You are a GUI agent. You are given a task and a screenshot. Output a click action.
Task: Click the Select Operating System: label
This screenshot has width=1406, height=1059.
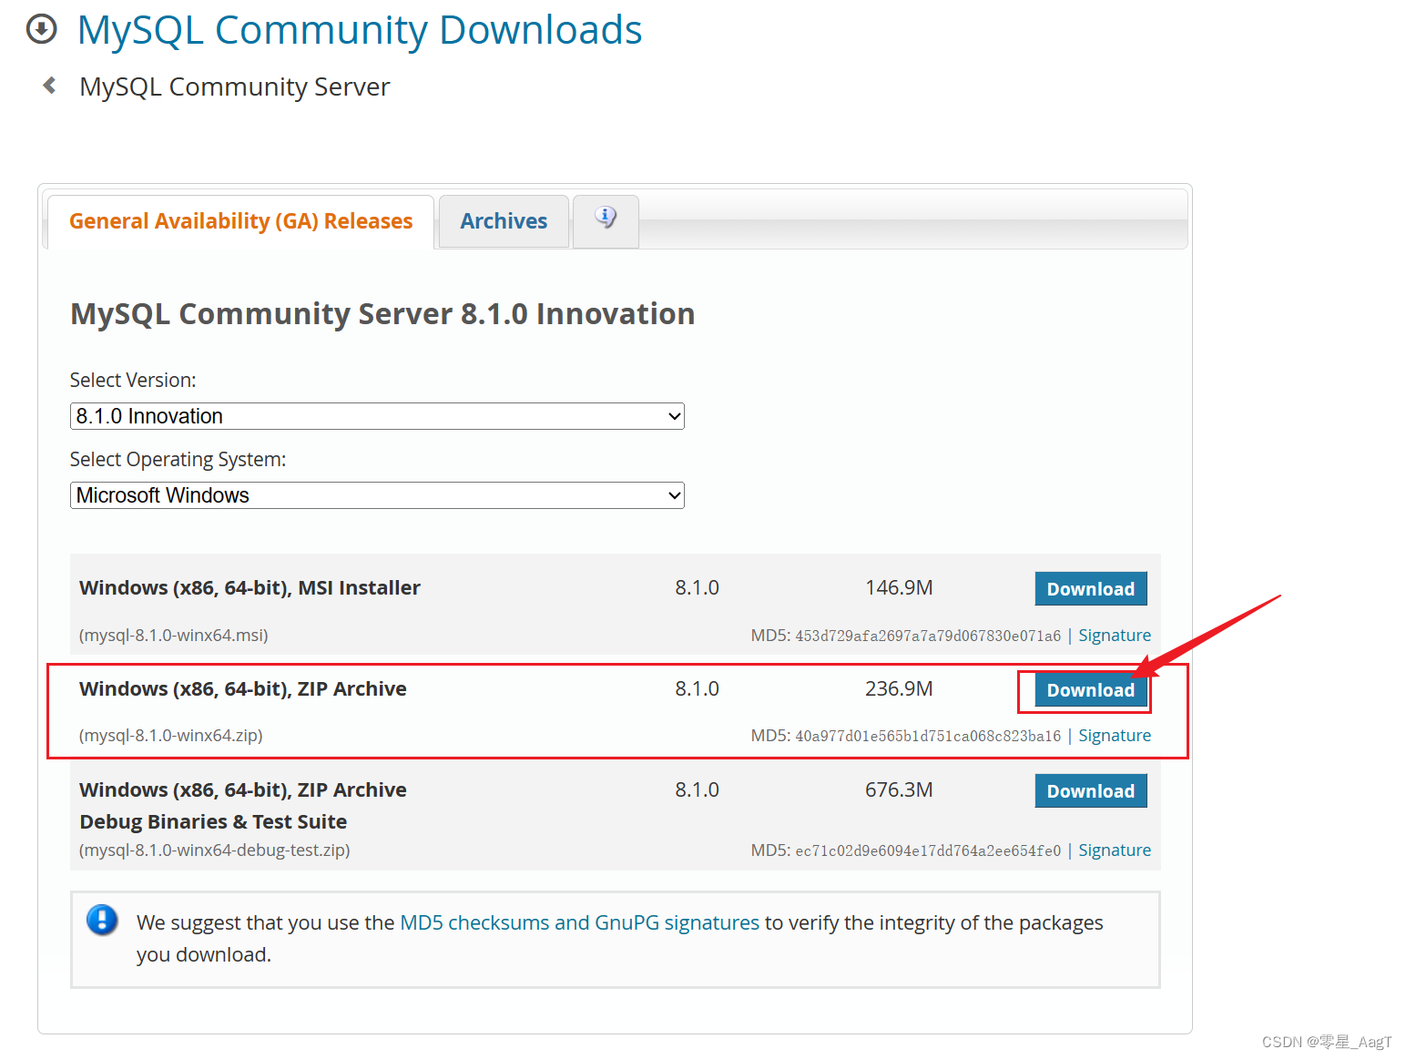pos(178,459)
